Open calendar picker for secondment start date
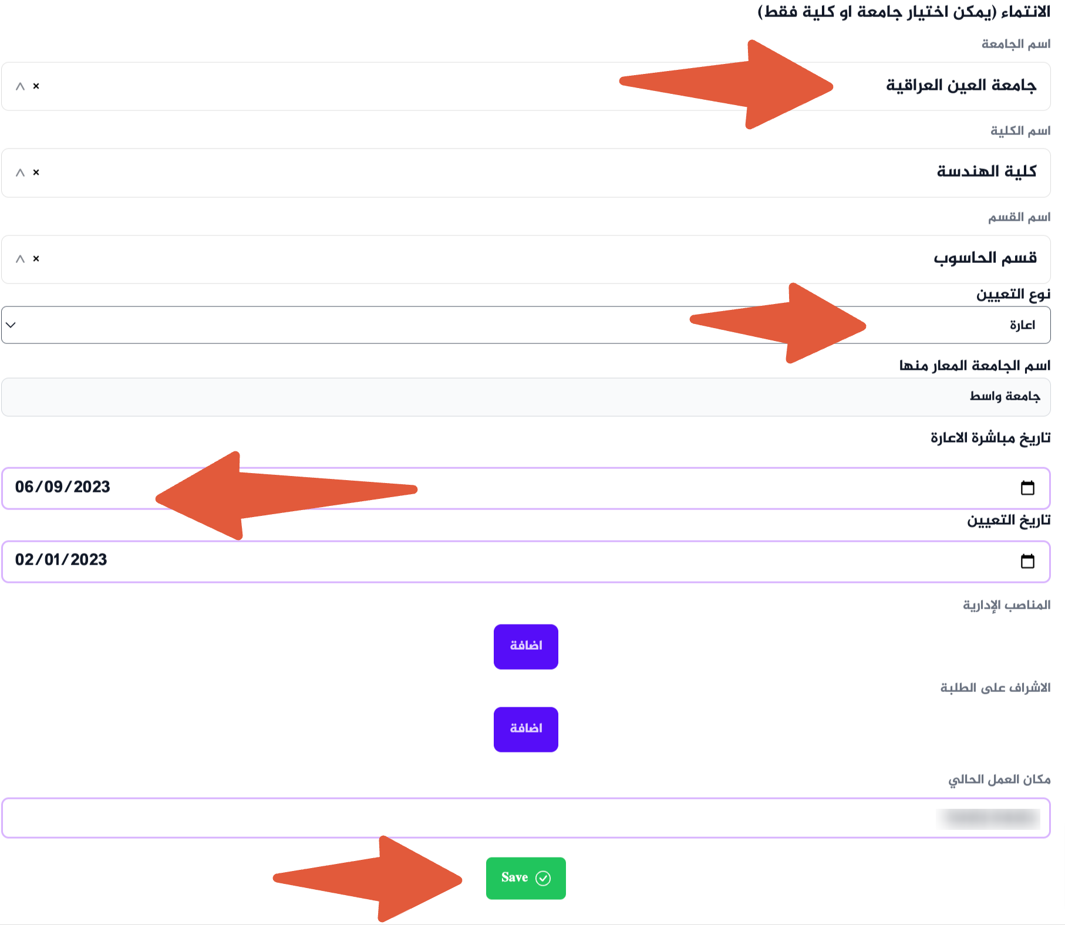 click(1027, 488)
